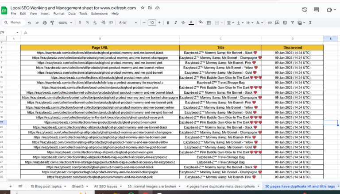Click the horizontal scrollbar

tap(124, 180)
